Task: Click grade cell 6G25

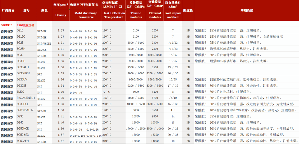Action: [20, 43]
